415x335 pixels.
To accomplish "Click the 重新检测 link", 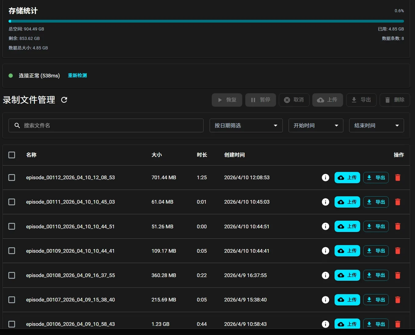I will [77, 76].
